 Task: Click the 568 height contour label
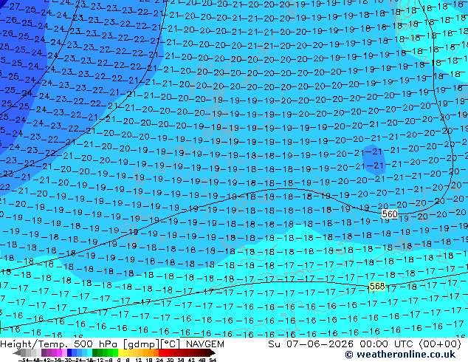[377, 287]
